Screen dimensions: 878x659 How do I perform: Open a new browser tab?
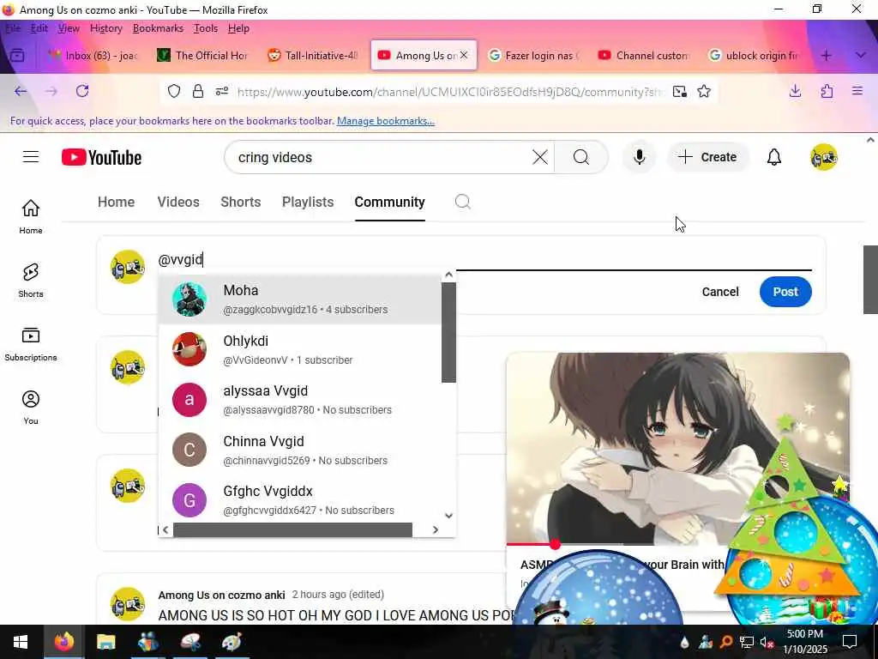pyautogui.click(x=826, y=56)
